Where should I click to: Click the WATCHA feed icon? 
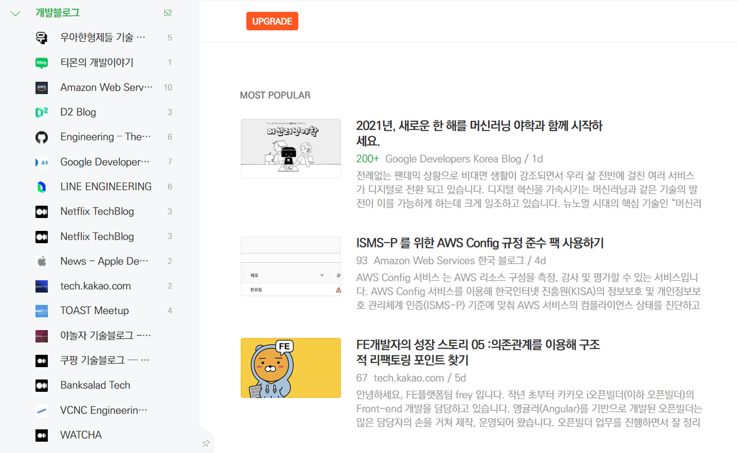[42, 435]
